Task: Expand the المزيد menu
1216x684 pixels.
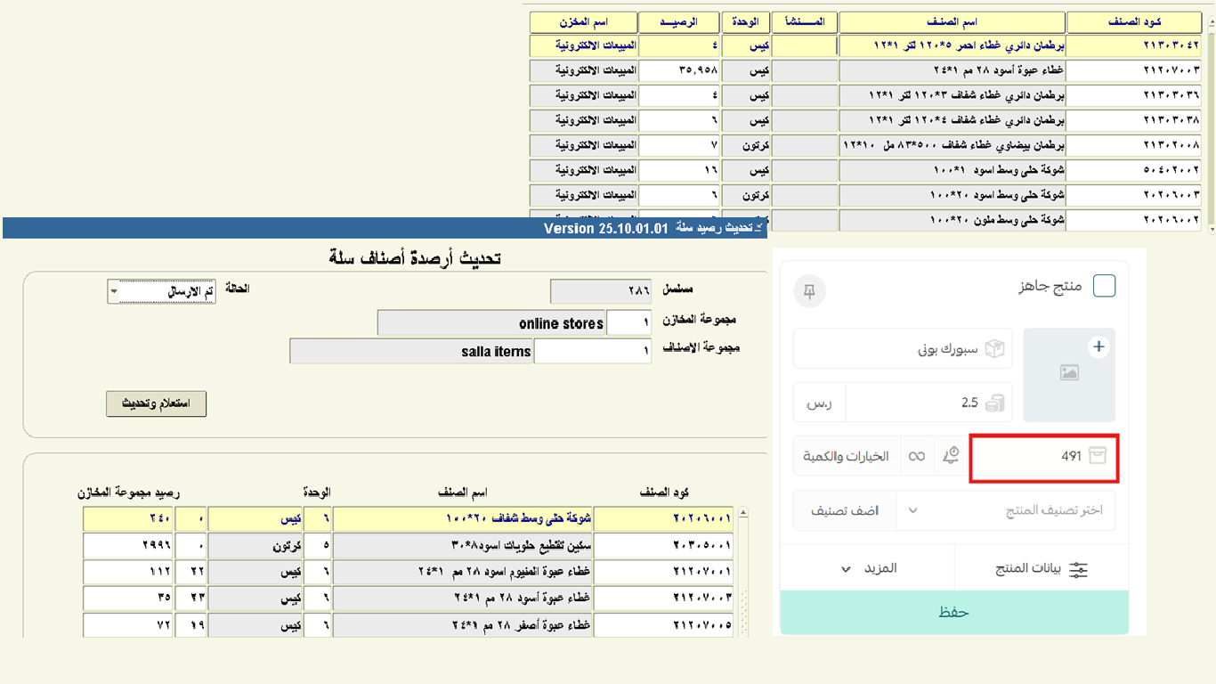Action: pyautogui.click(x=868, y=568)
